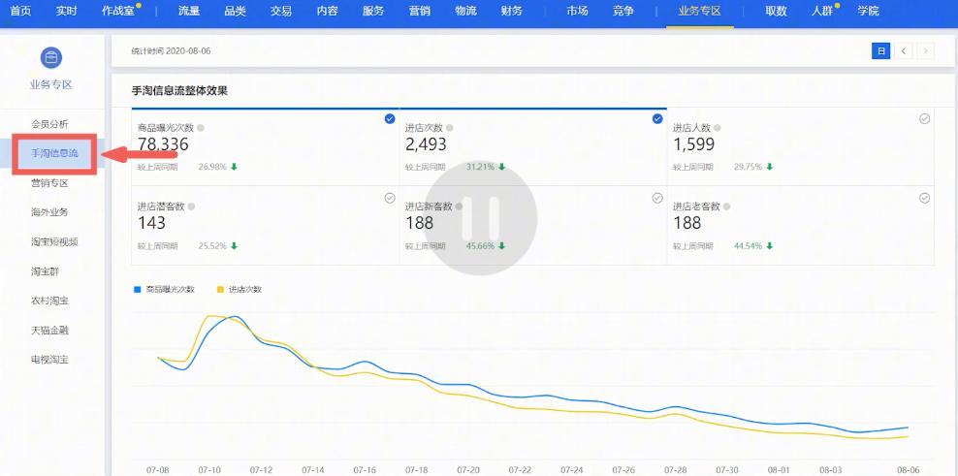Open 作战室 in top navigation
This screenshot has width=958, height=476.
[x=118, y=11]
